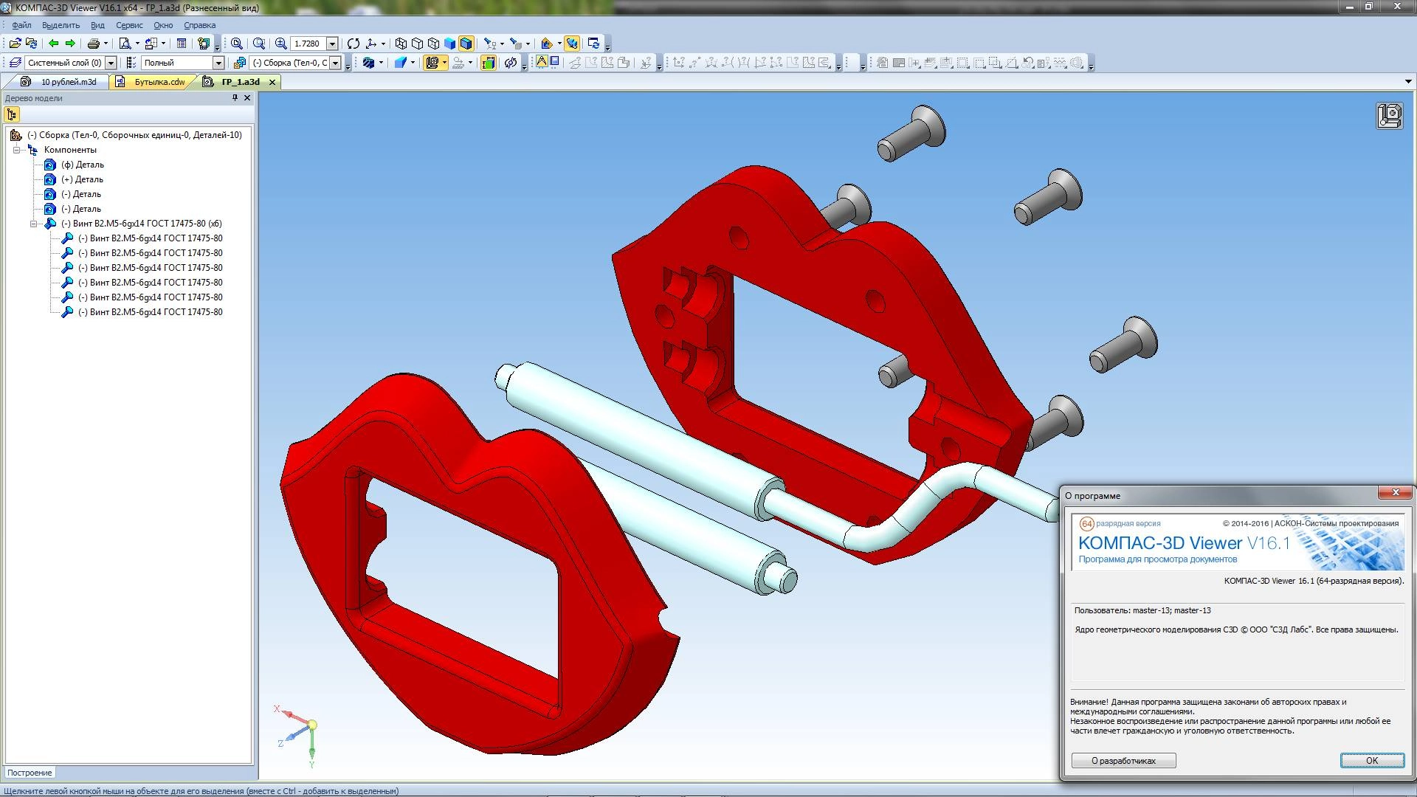Open the tab list arrow at right of tabs
This screenshot has height=797, width=1417.
1408,82
